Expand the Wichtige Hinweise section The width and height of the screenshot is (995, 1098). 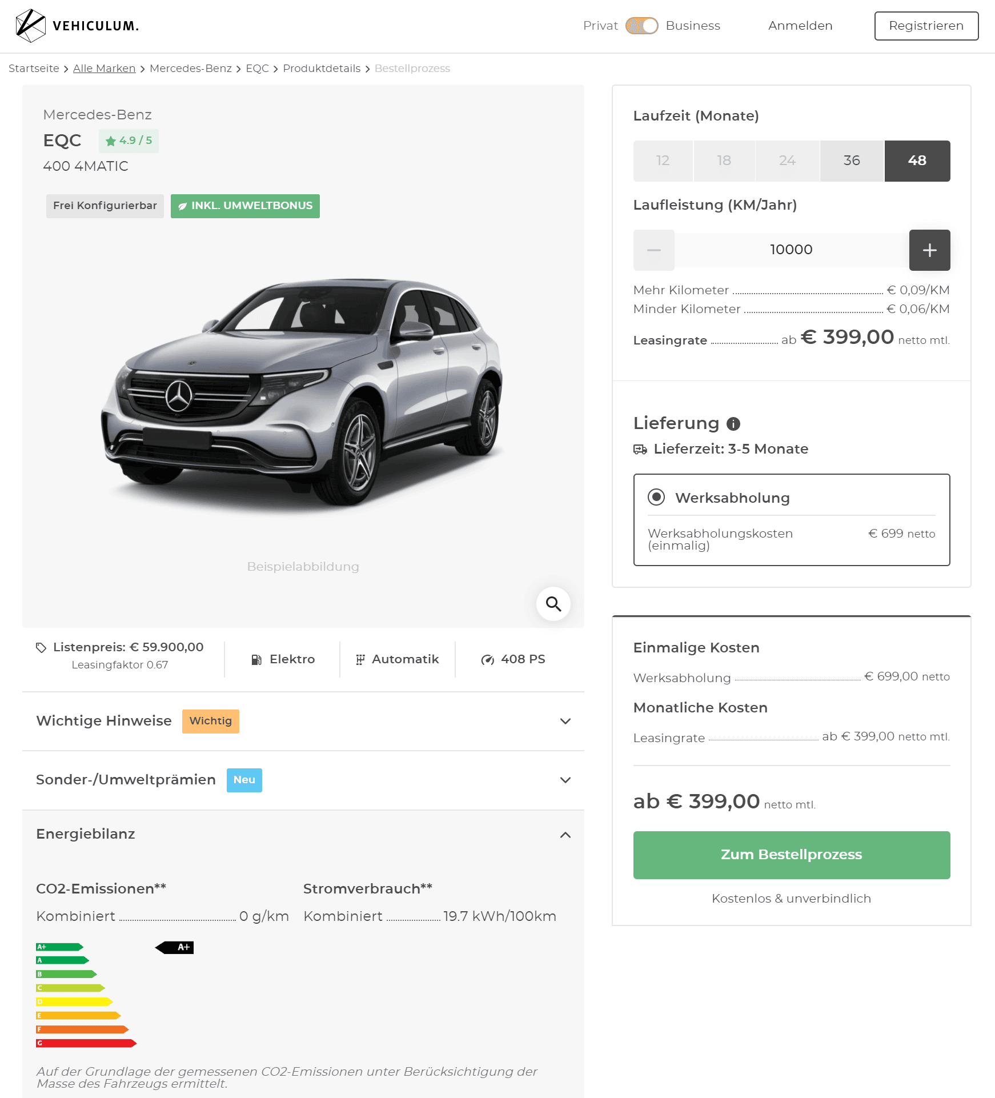click(303, 721)
